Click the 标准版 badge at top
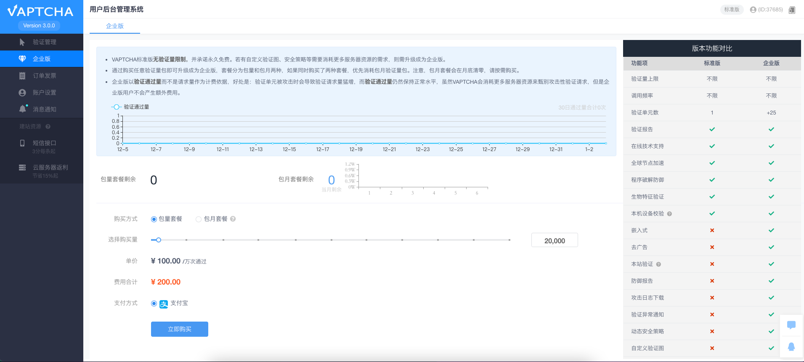The width and height of the screenshot is (804, 362). (732, 10)
